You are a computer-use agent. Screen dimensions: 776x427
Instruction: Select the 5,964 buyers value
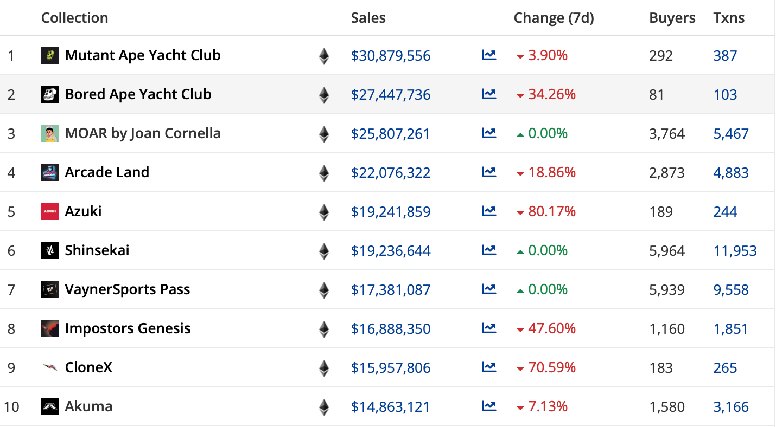point(667,251)
